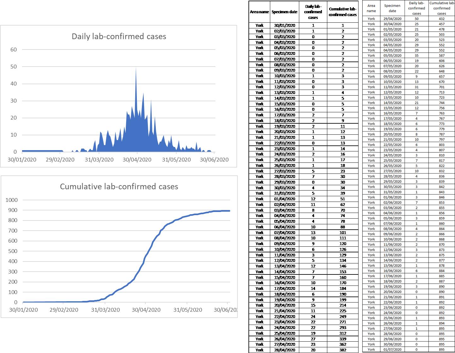
Task: Click date cell 17/03/2020 in table
Action: coord(285,115)
